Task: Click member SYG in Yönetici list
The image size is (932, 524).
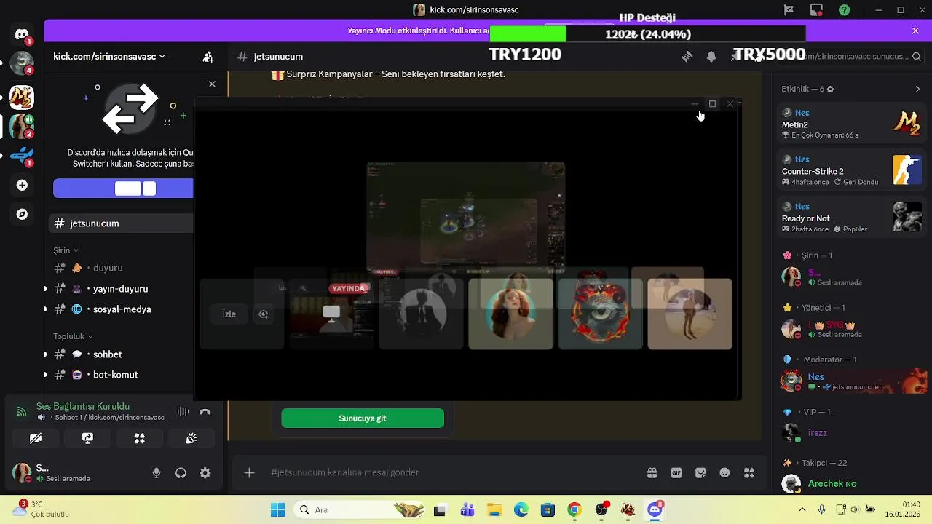Action: 851,329
